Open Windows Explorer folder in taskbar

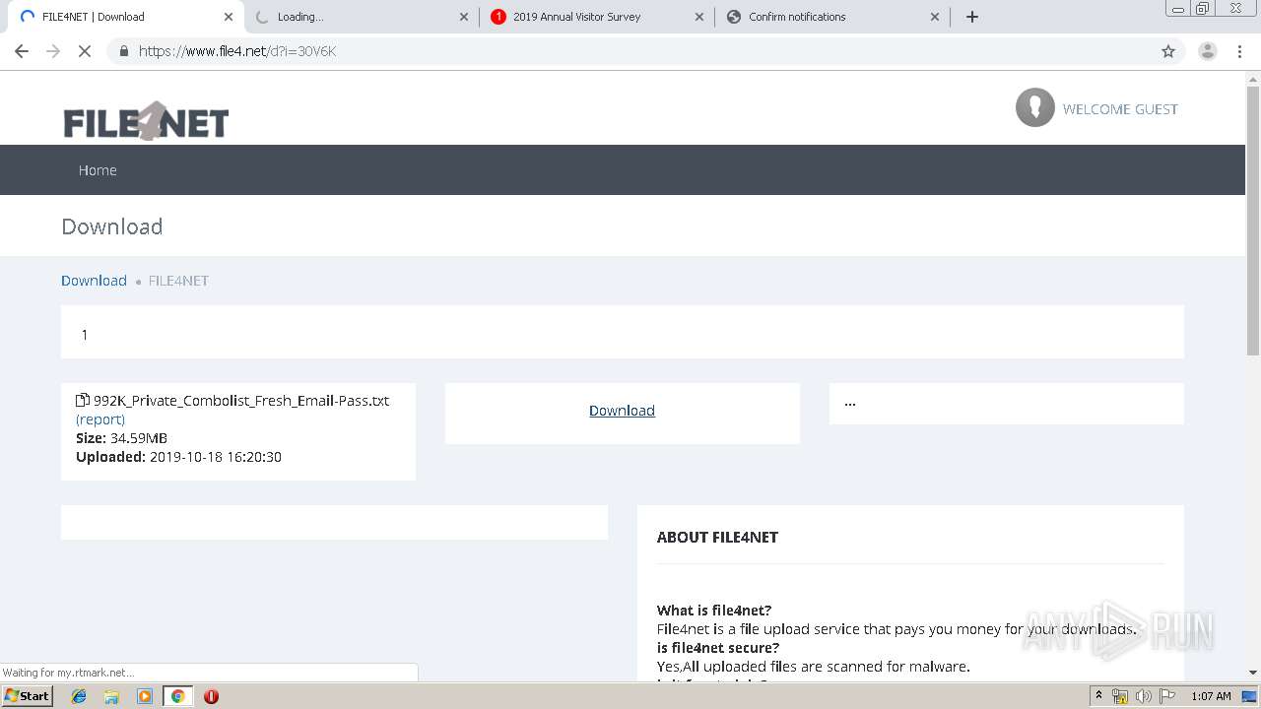(x=111, y=696)
